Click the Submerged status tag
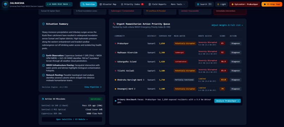284x127 pixels. 179,53
